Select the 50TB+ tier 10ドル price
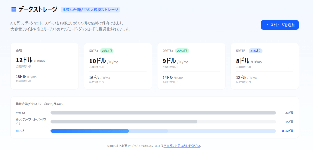The image size is (313, 150). point(98,61)
